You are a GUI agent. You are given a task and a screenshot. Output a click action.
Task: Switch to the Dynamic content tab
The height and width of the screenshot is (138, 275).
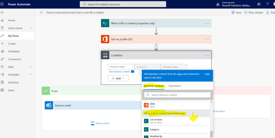pyautogui.click(x=154, y=86)
